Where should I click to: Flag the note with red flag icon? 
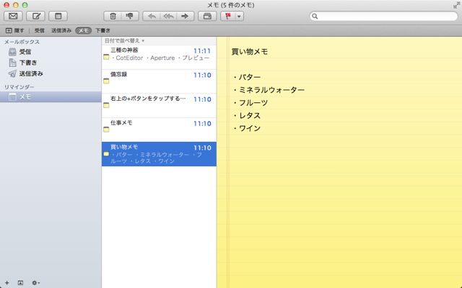228,16
